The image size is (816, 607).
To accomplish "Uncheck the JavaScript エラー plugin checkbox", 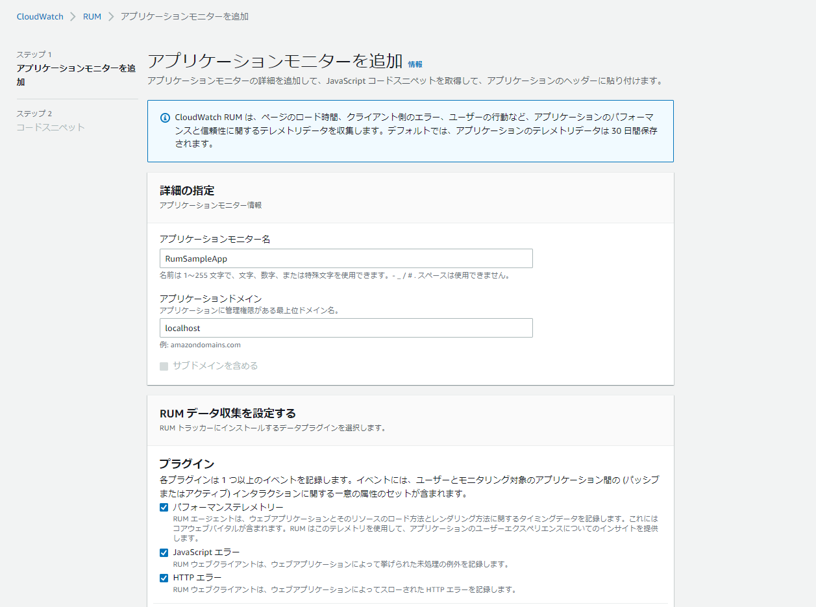I will click(x=164, y=552).
